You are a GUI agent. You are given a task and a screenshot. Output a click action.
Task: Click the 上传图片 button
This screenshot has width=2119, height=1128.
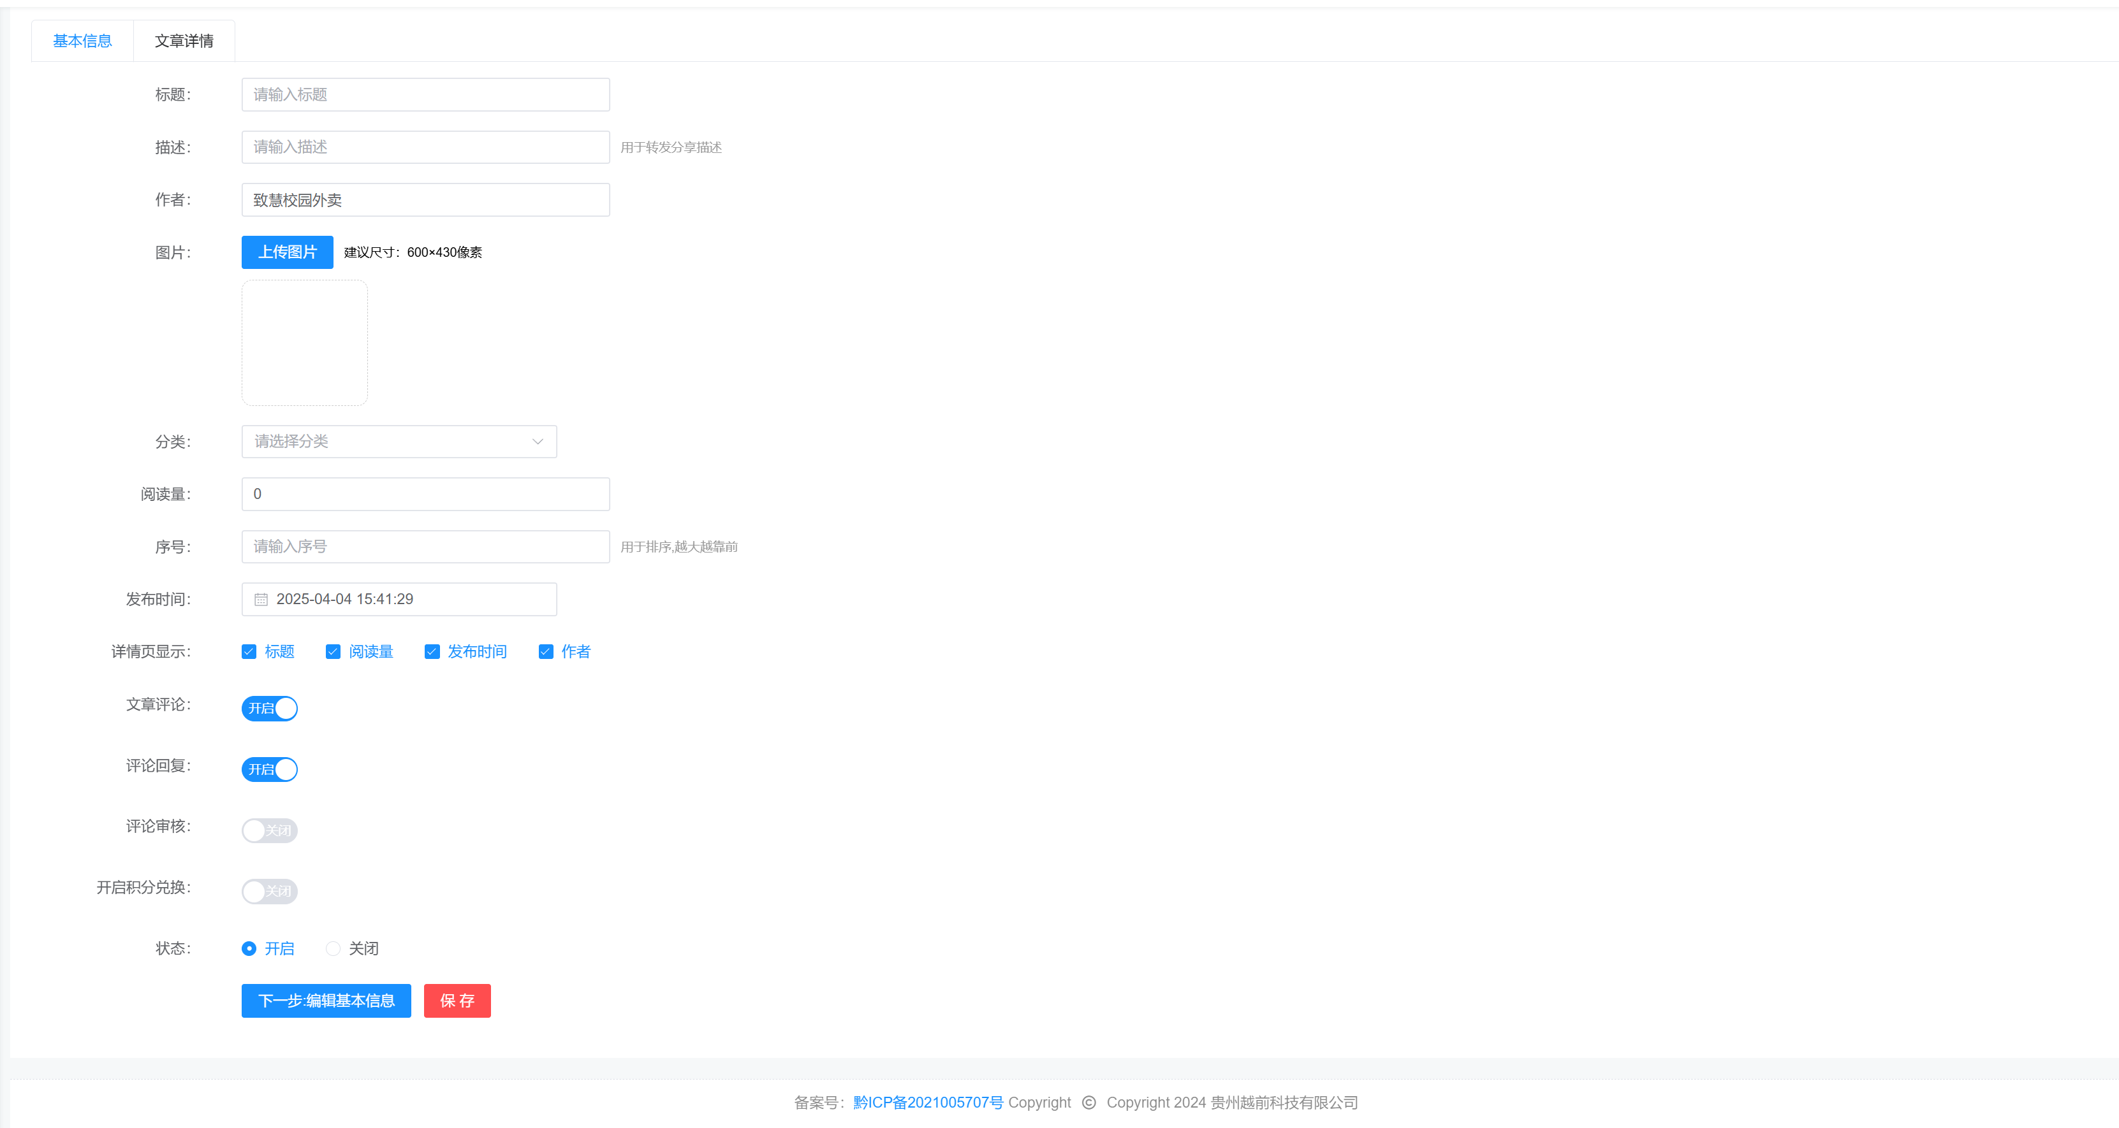287,252
